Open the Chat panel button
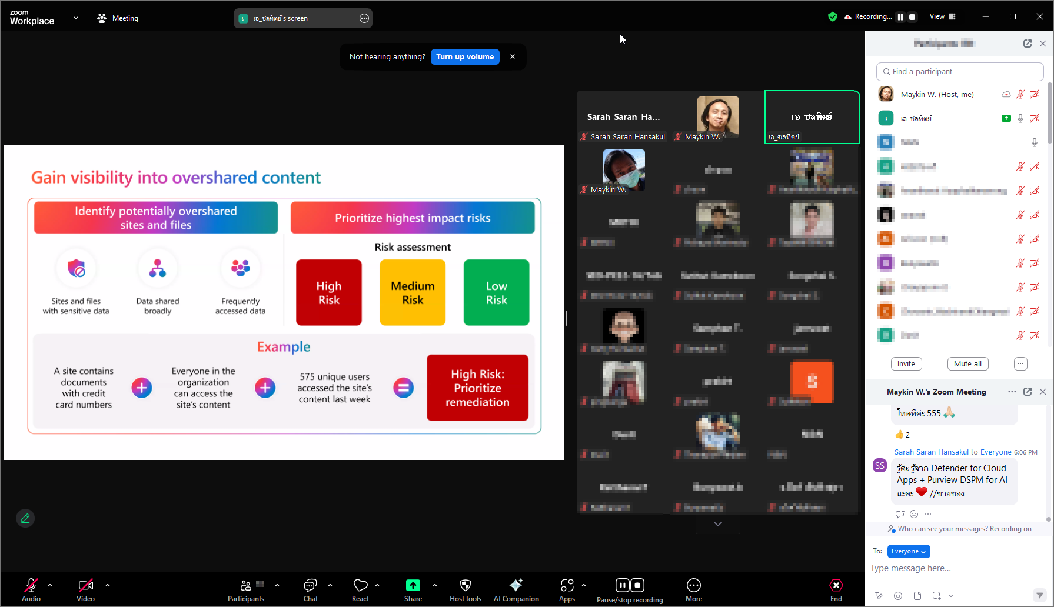 311,589
